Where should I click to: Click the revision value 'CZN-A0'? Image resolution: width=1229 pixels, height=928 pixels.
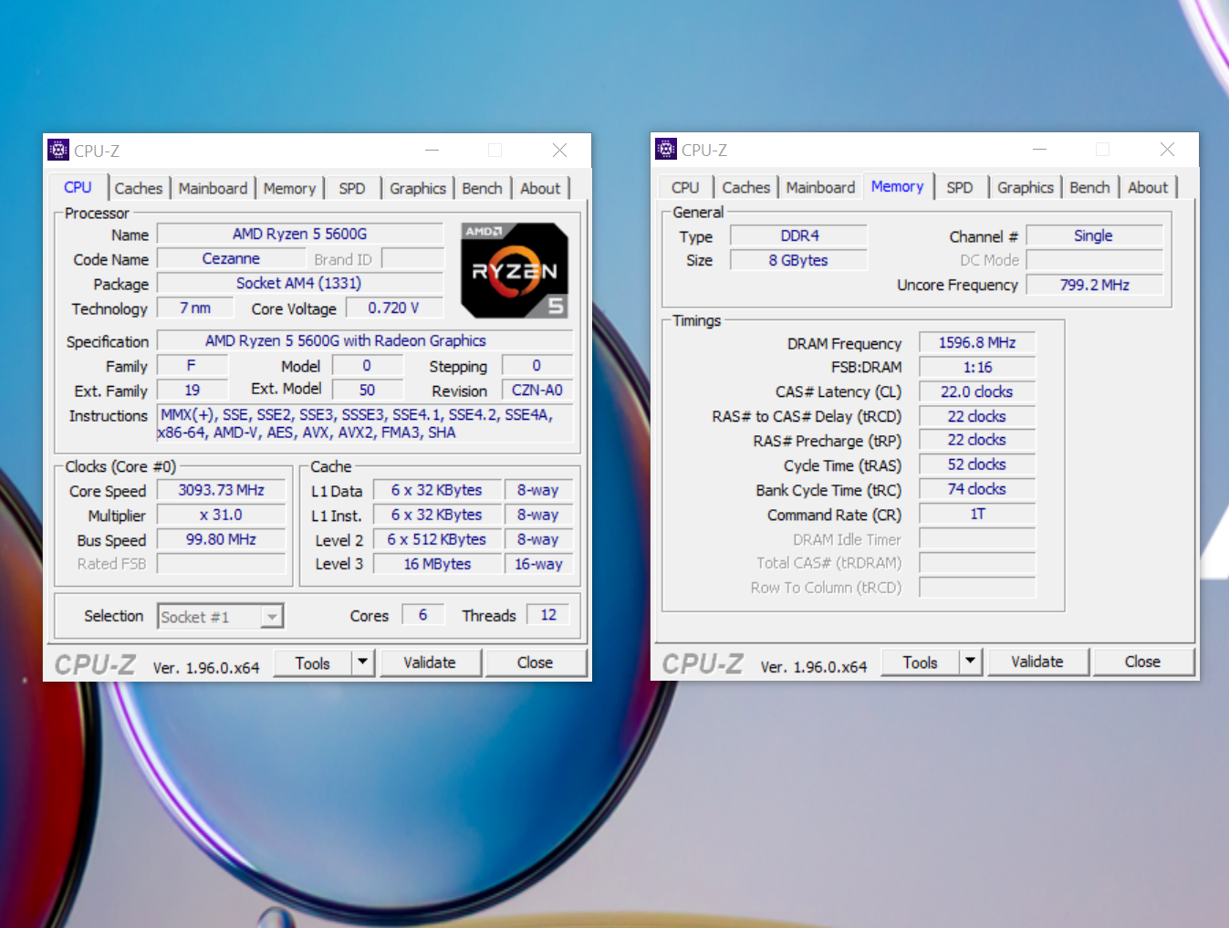537,391
